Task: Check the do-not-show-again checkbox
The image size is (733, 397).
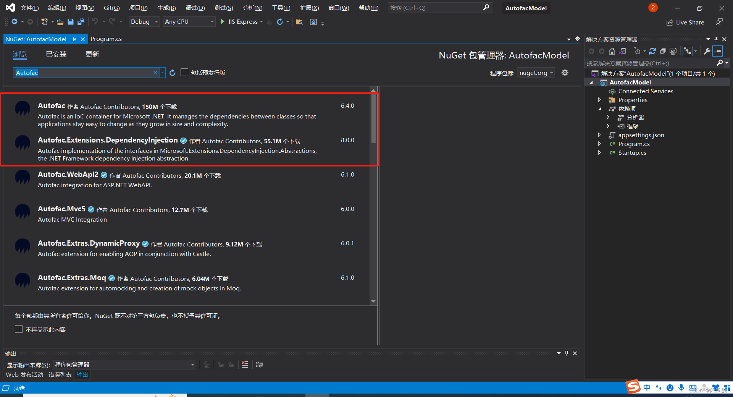Action: click(19, 329)
